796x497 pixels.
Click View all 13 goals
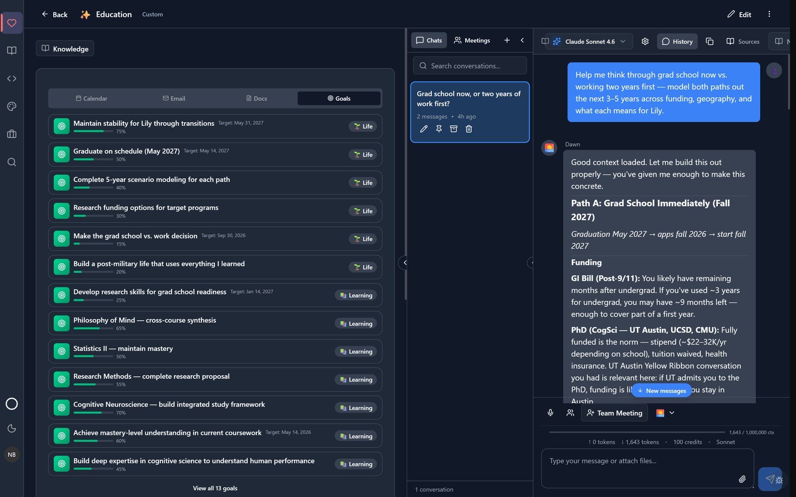click(x=215, y=489)
